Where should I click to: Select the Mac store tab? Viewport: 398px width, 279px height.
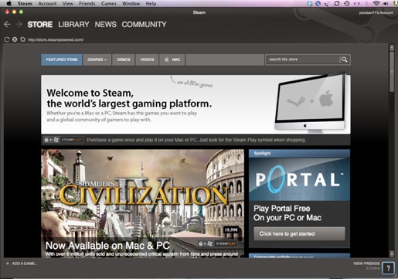[172, 60]
